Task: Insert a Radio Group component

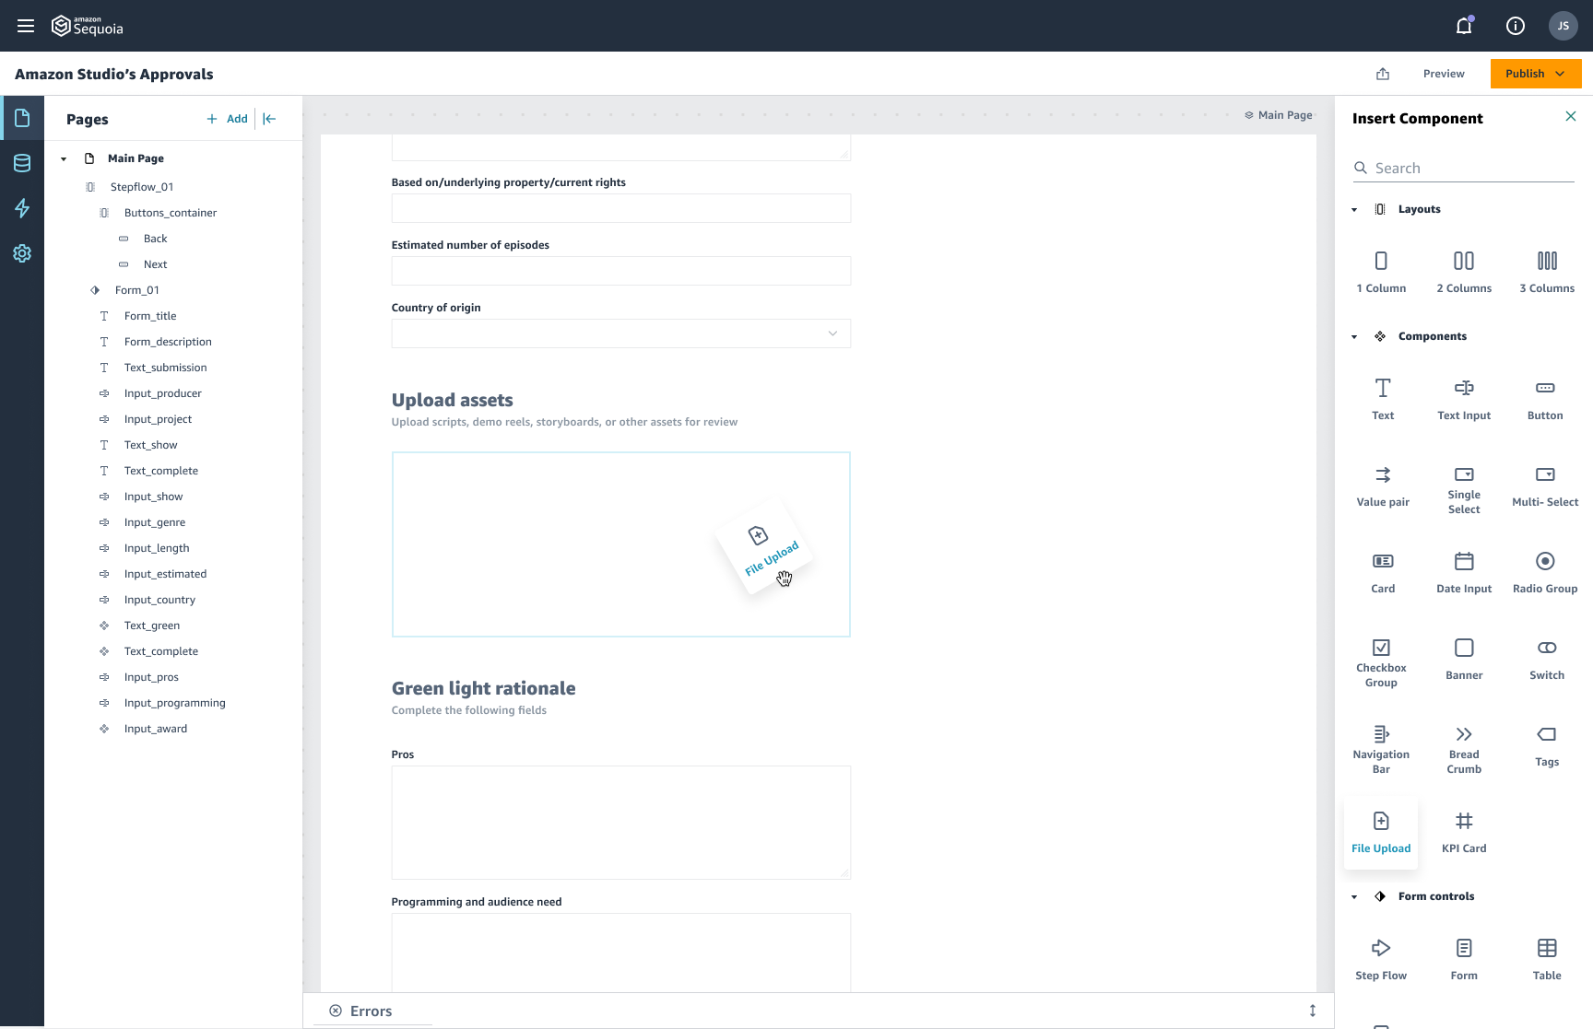Action: [x=1545, y=569]
